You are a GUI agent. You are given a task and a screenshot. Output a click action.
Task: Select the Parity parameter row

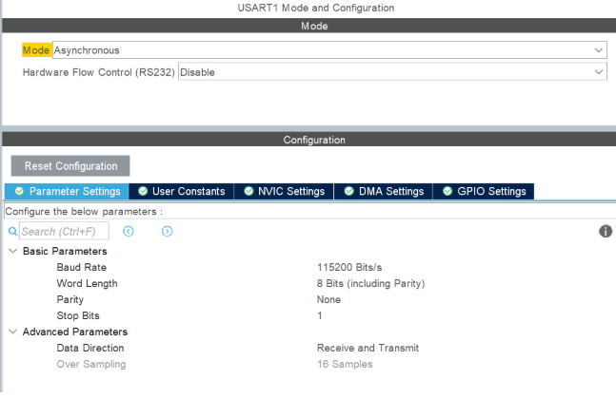coord(70,299)
